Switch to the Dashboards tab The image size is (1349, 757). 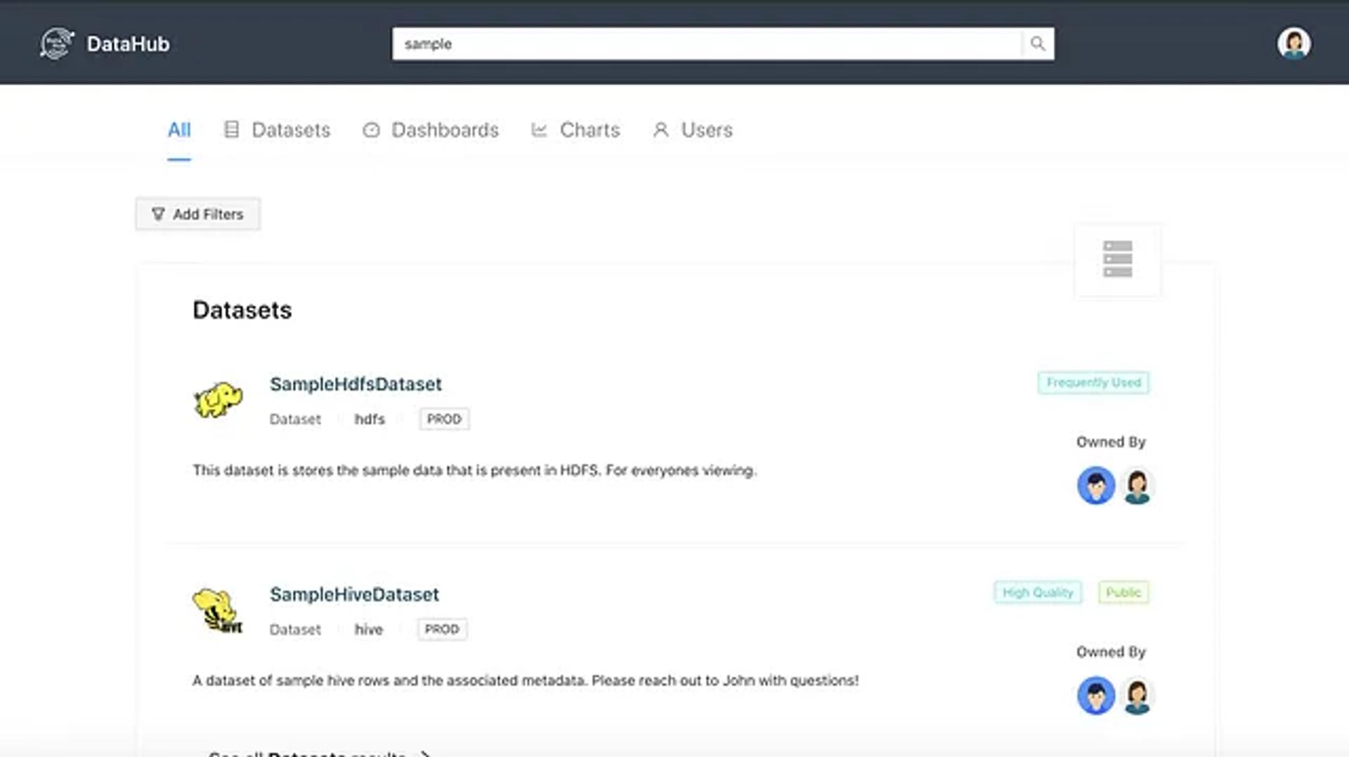point(431,130)
